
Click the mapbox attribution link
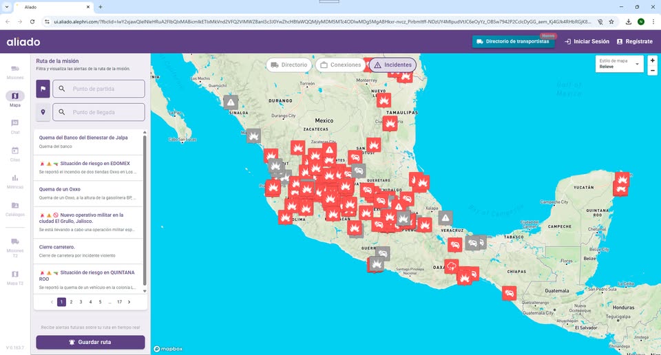[168, 349]
